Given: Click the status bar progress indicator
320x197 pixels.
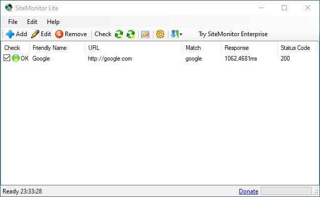Looking at the screenshot, I should click(x=286, y=191).
